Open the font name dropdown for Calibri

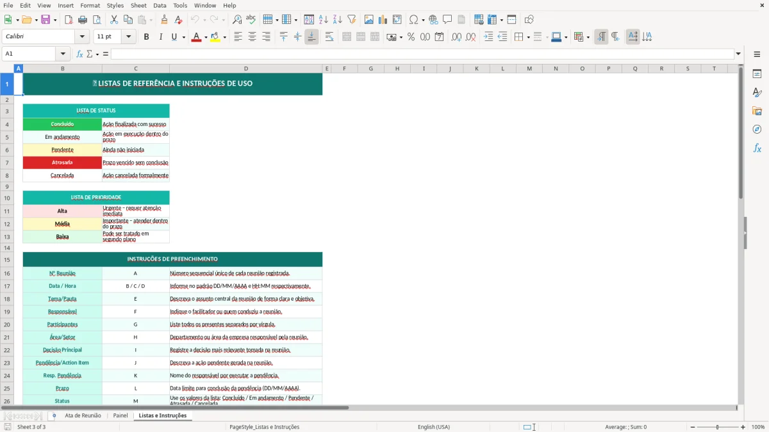[82, 37]
